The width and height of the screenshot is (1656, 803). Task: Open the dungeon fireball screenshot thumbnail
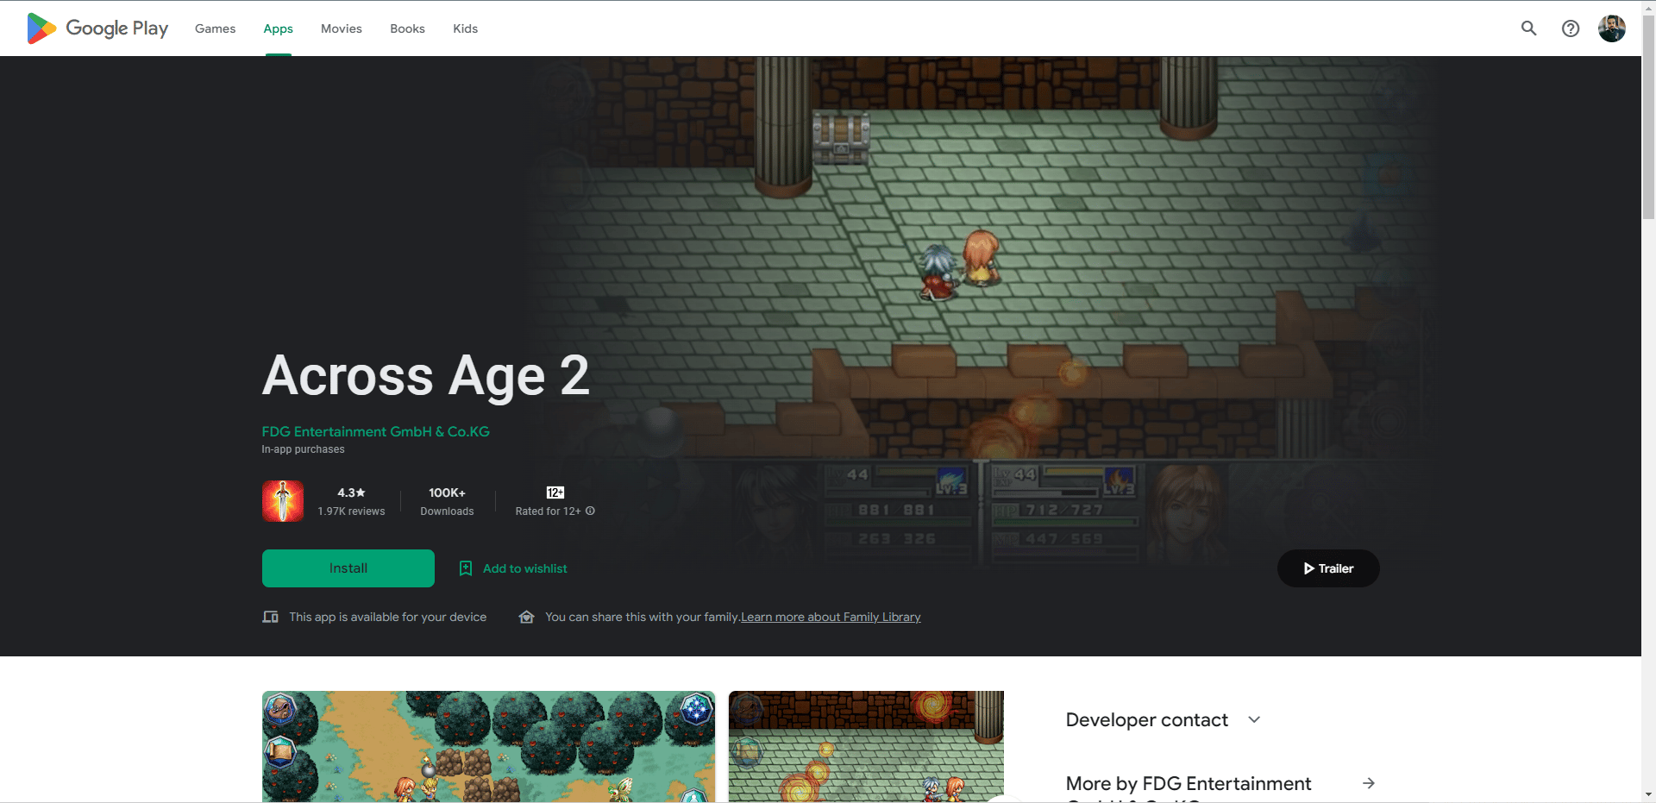[x=866, y=747]
